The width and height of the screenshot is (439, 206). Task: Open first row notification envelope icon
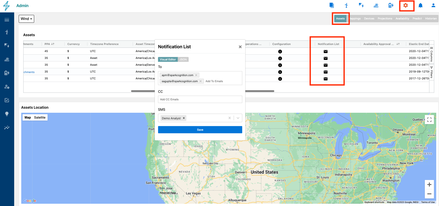tap(326, 52)
